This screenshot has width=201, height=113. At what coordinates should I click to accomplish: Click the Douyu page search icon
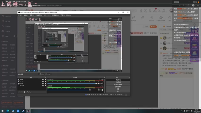[x=134, y=11]
